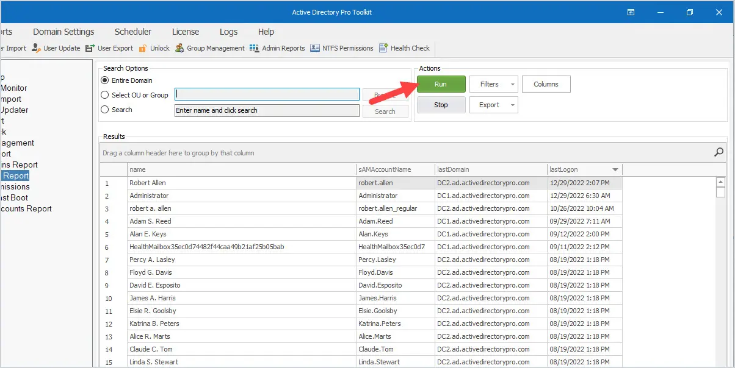Open the Scheduler menu
Screen dimensions: 735x368
[x=133, y=32]
